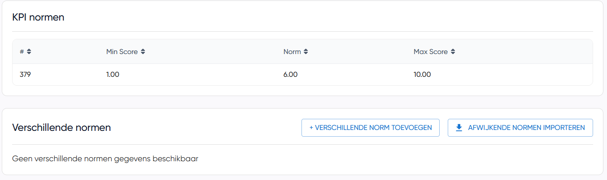Select the Max Score value 10.00

(x=422, y=75)
